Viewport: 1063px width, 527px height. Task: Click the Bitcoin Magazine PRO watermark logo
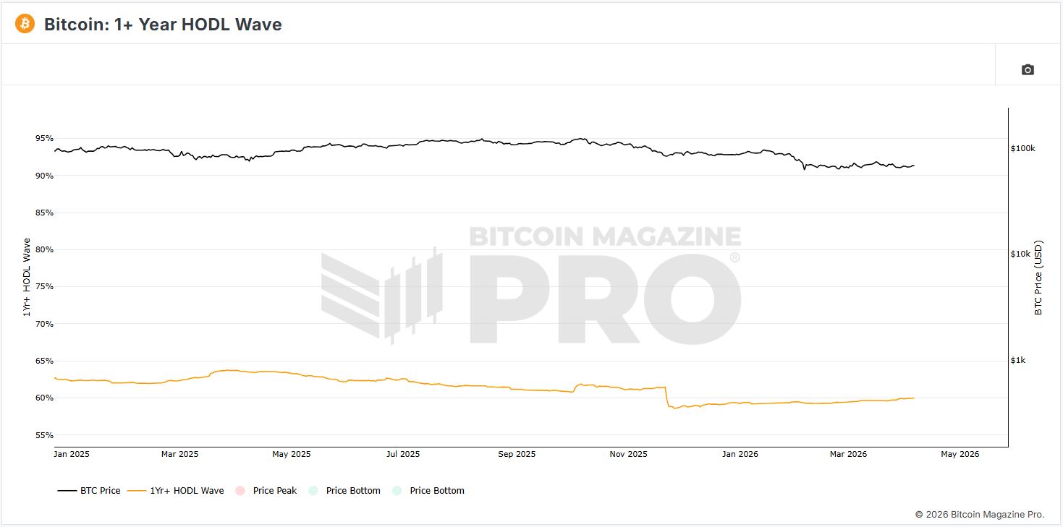click(x=530, y=286)
